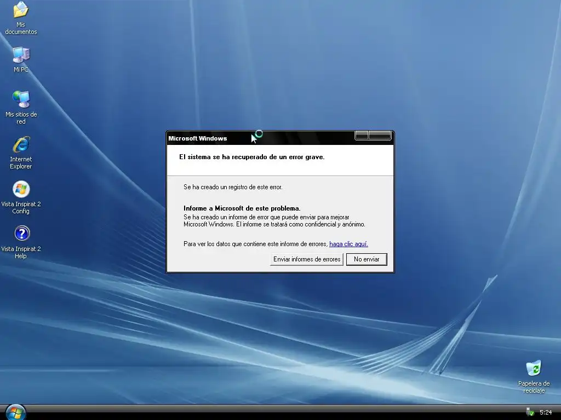Click the Microsoft Windows dialog title text

click(197, 138)
